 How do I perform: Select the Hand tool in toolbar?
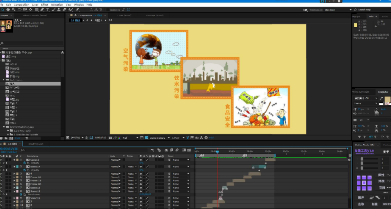(8, 9)
